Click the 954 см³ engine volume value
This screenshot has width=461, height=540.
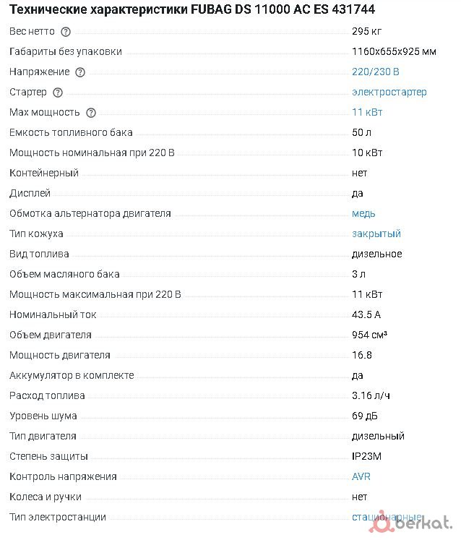click(371, 335)
